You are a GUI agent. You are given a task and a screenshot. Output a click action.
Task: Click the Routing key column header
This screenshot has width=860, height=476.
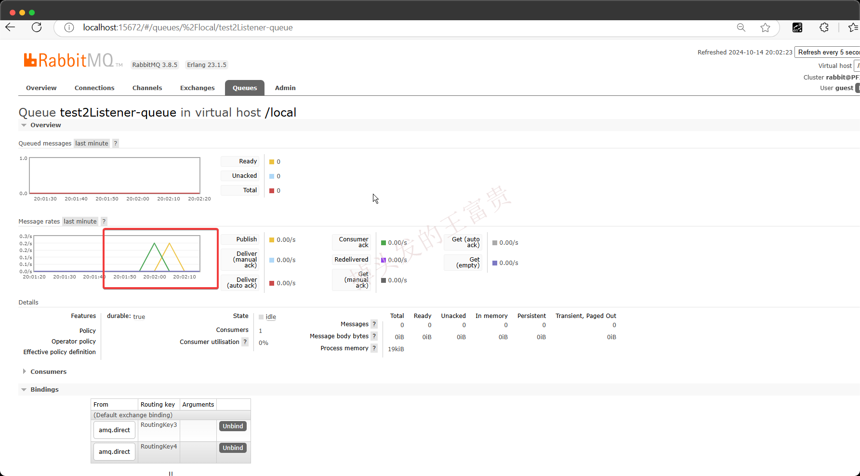(x=158, y=404)
